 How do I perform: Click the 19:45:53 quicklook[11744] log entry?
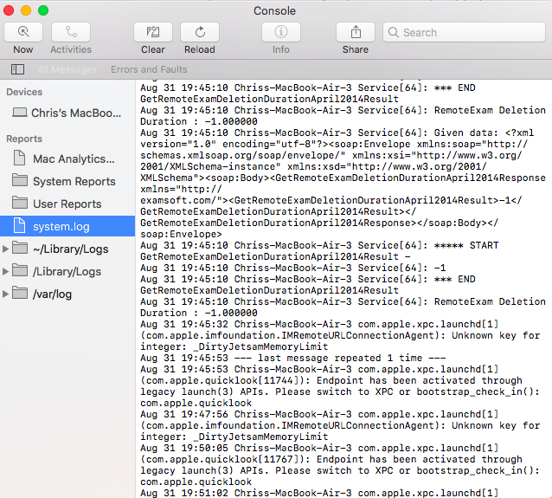click(x=340, y=386)
